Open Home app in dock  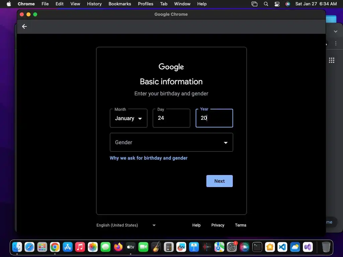point(270,247)
